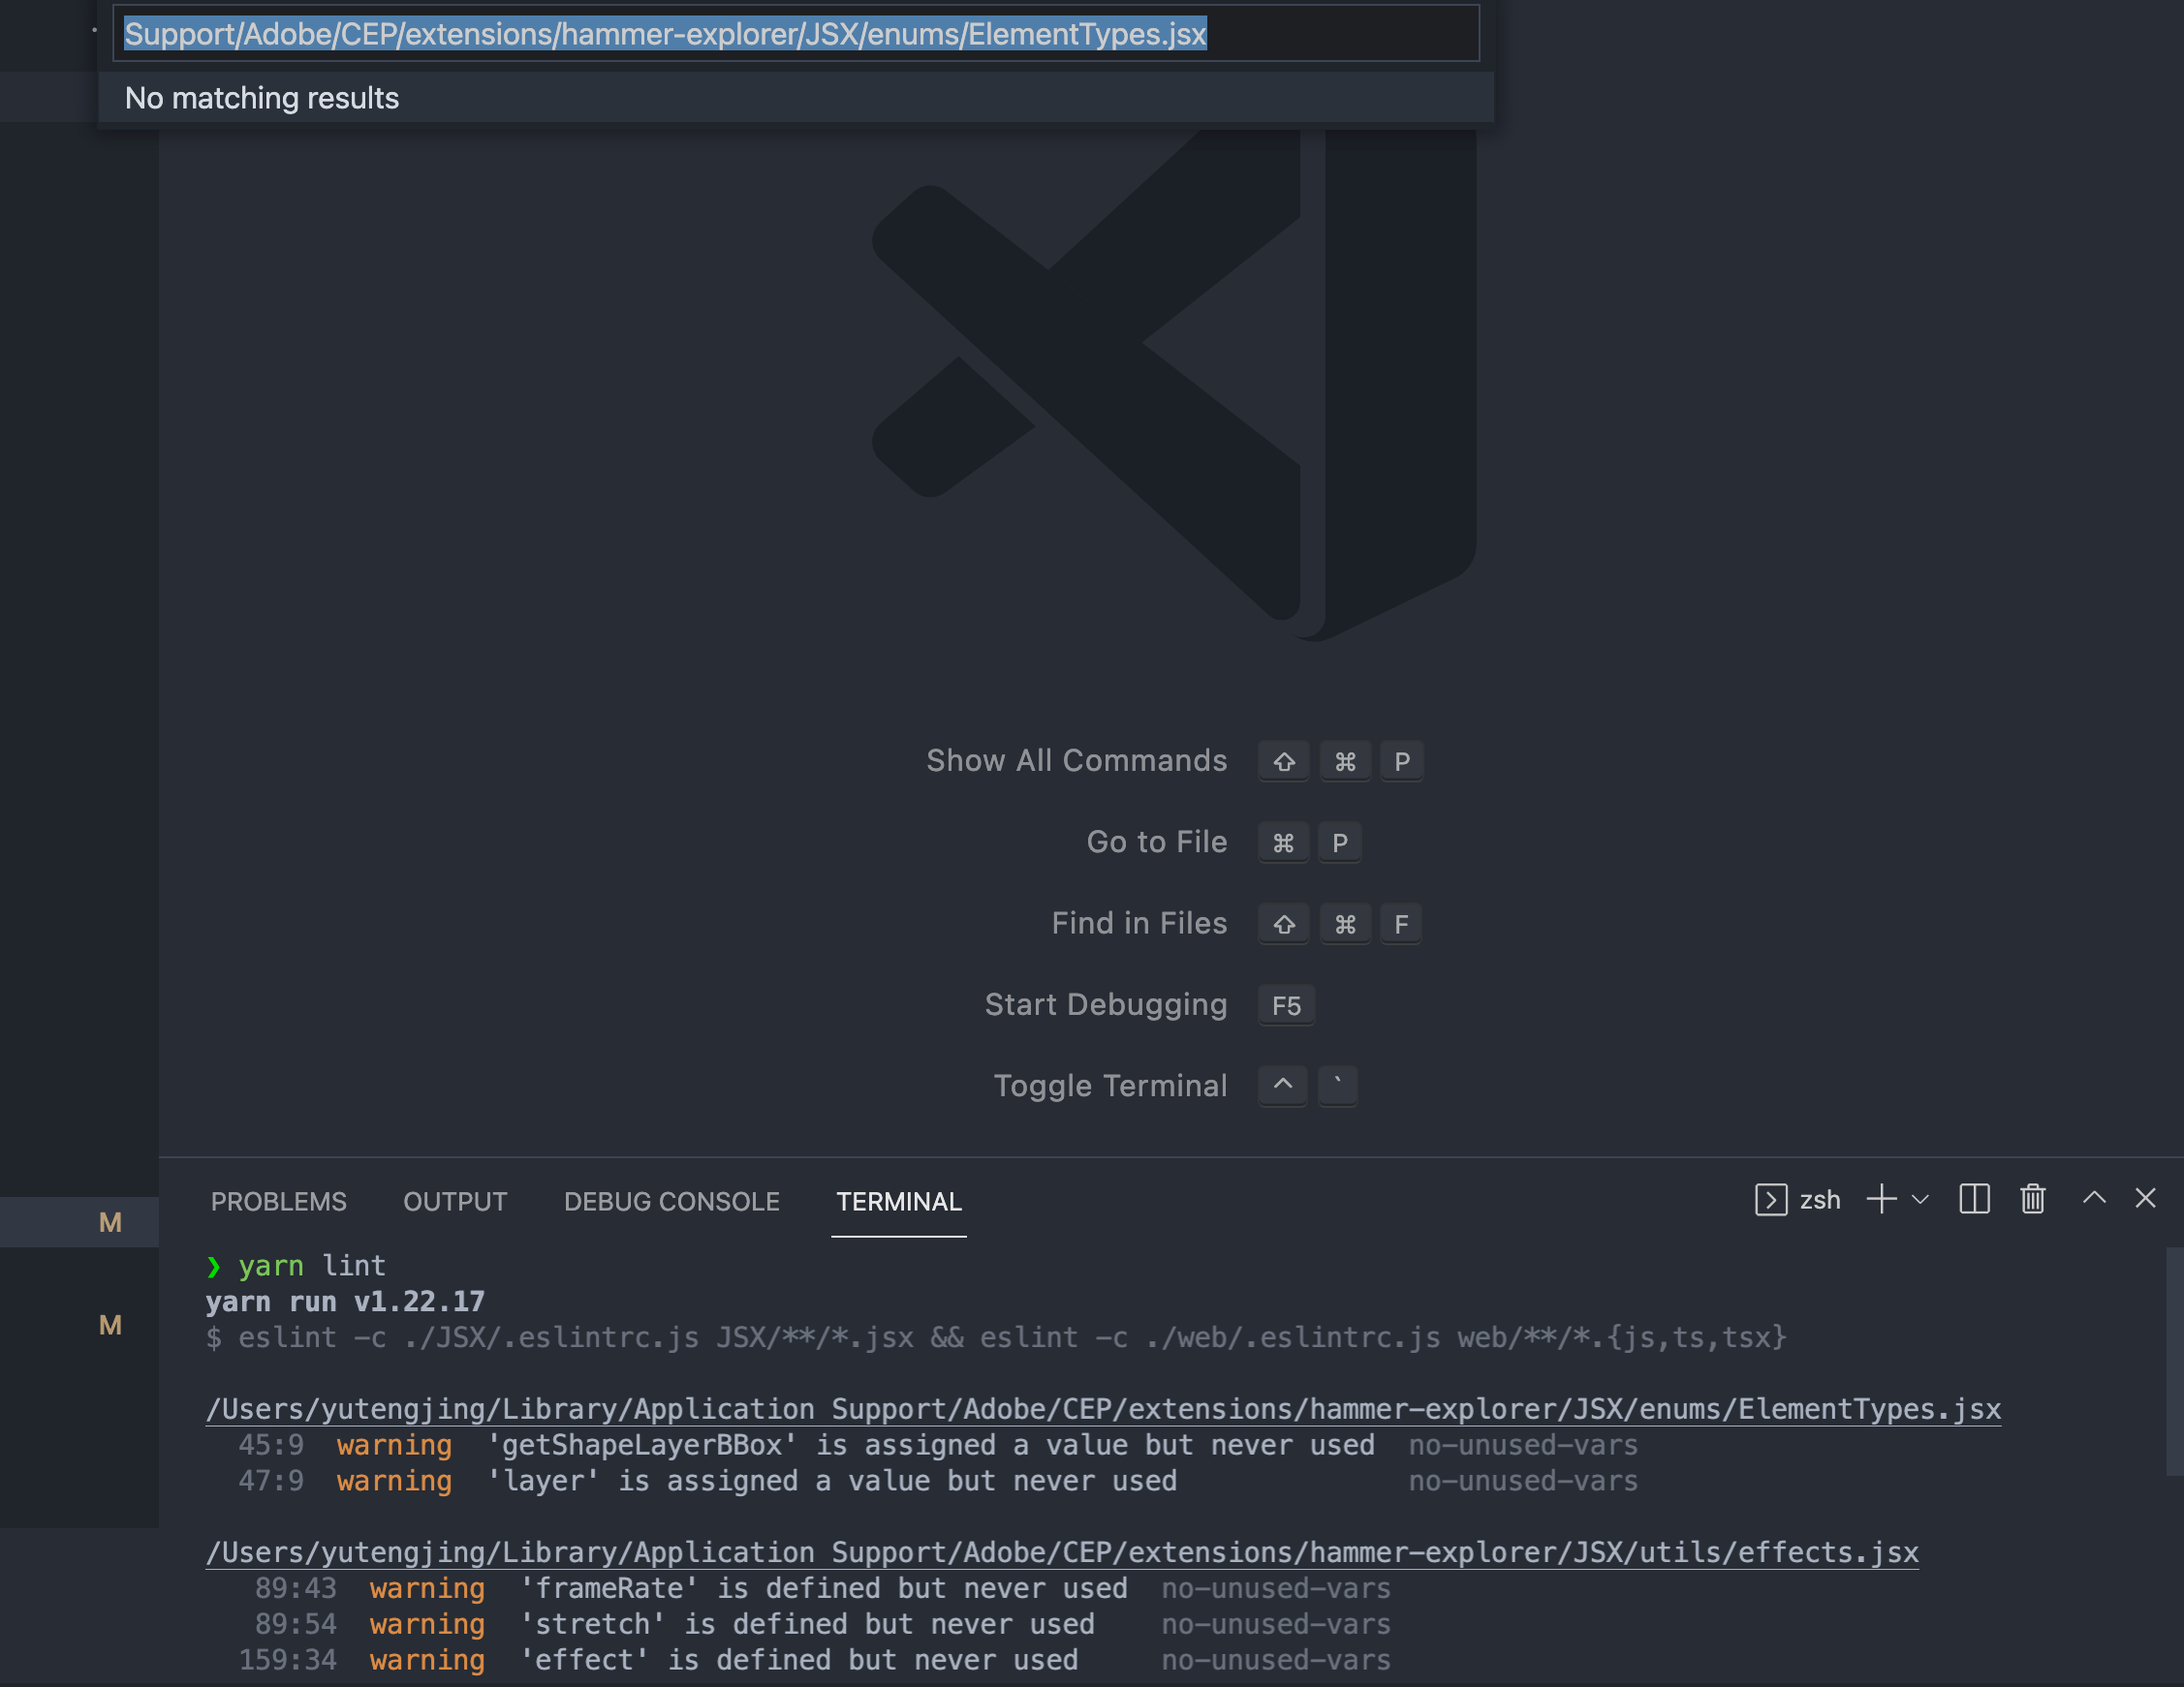2184x1687 pixels.
Task: Click the Find in Files shortcut link
Action: (1140, 923)
